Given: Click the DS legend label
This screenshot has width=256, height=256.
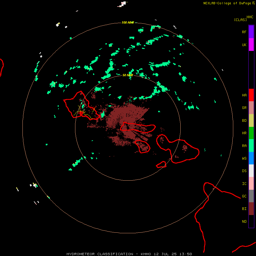Looking at the screenshot, I should (x=244, y=171).
